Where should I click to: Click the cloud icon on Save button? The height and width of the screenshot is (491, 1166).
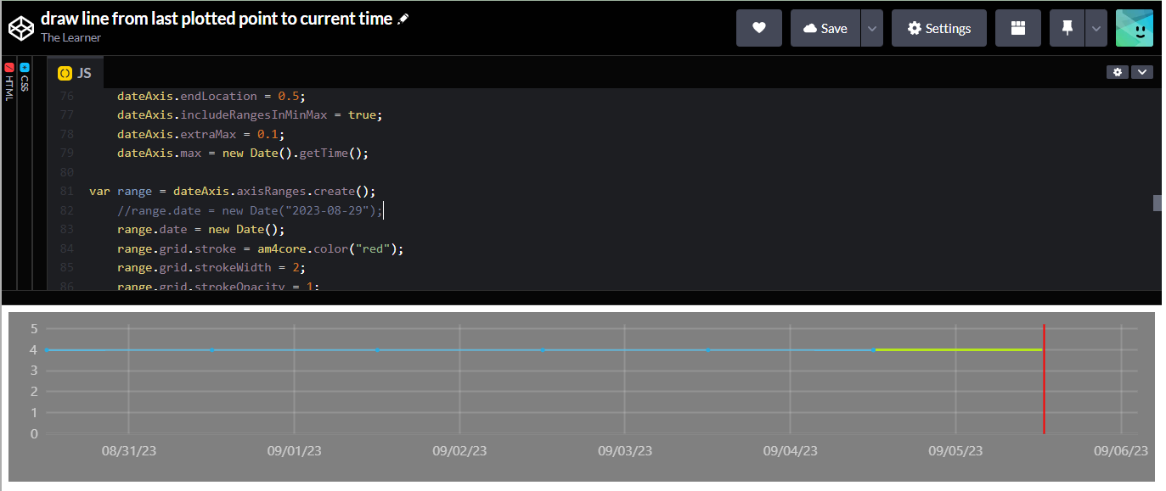809,27
